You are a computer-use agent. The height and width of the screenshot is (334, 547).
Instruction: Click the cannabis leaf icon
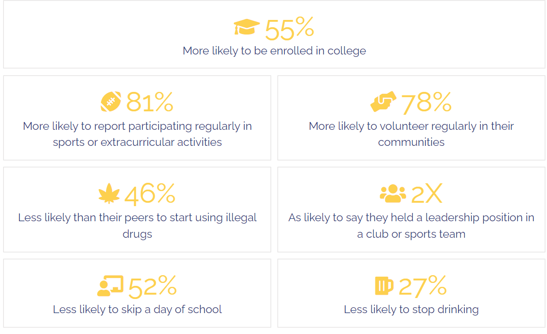click(x=109, y=194)
